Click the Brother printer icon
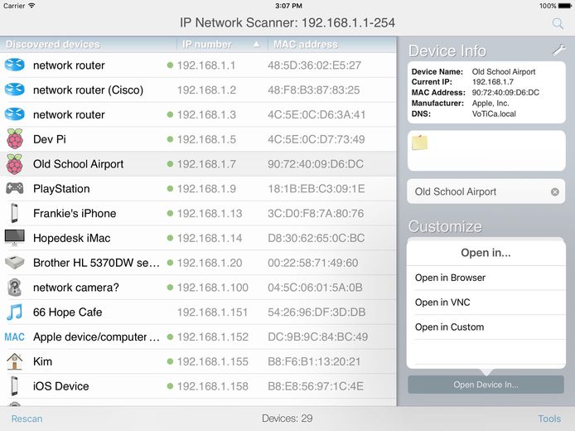The width and height of the screenshot is (575, 431). [15, 263]
